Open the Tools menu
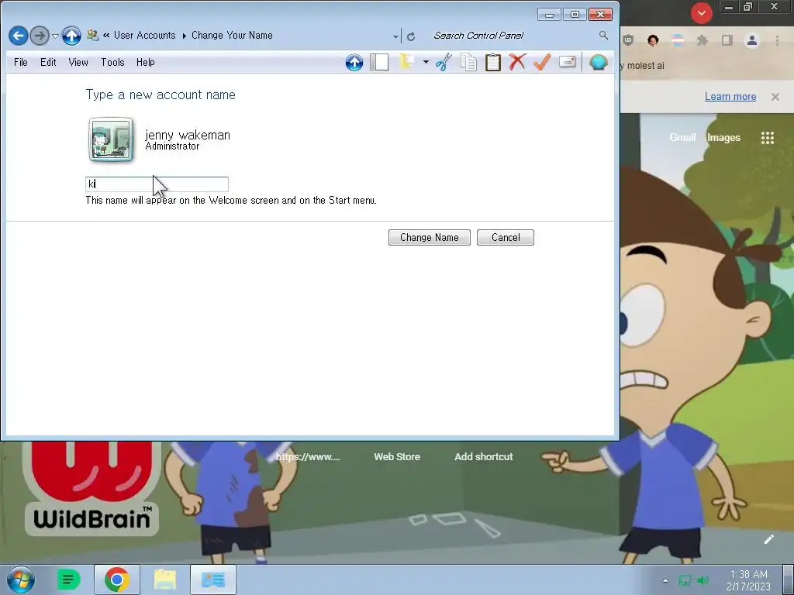Viewport: 794px width, 595px height. pos(112,62)
